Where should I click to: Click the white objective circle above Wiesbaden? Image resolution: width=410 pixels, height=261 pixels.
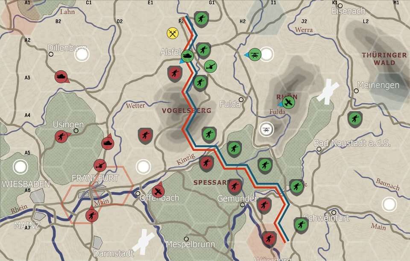[x=20, y=167]
